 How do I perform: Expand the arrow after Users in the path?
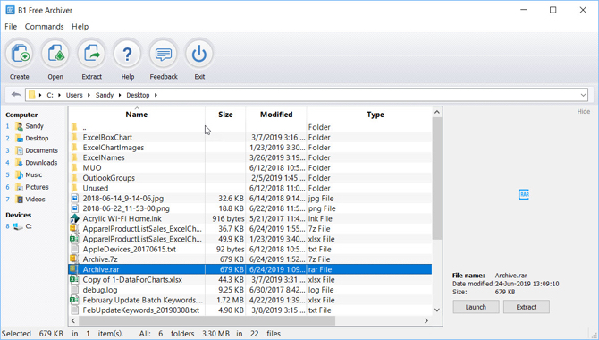tap(89, 95)
